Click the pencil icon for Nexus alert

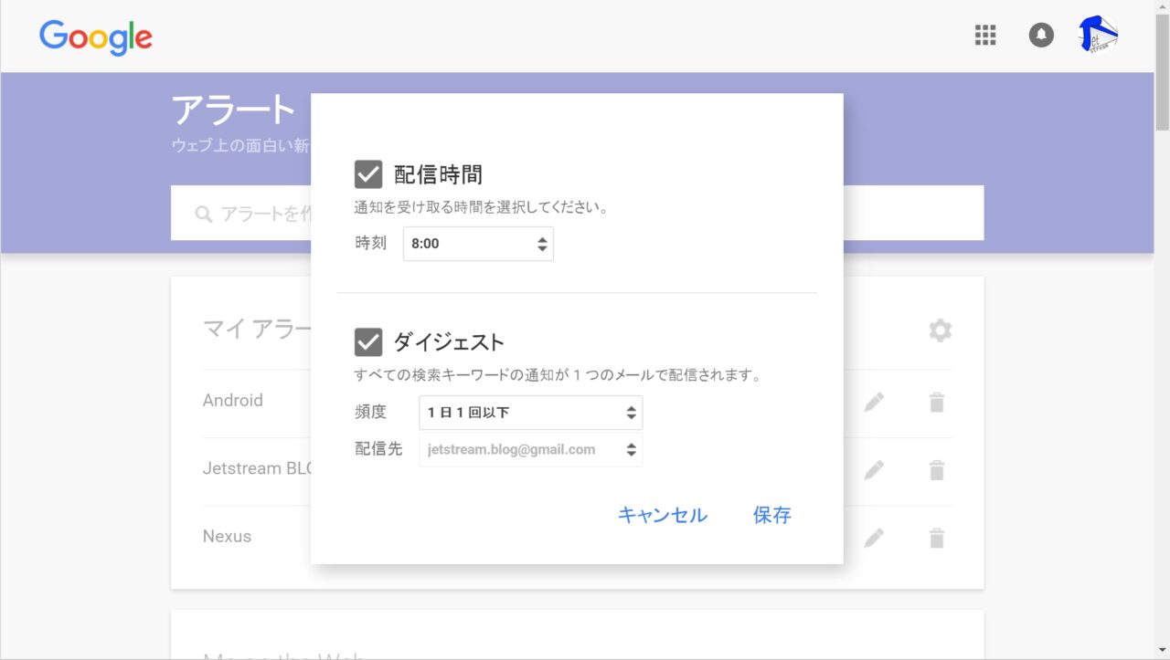874,538
